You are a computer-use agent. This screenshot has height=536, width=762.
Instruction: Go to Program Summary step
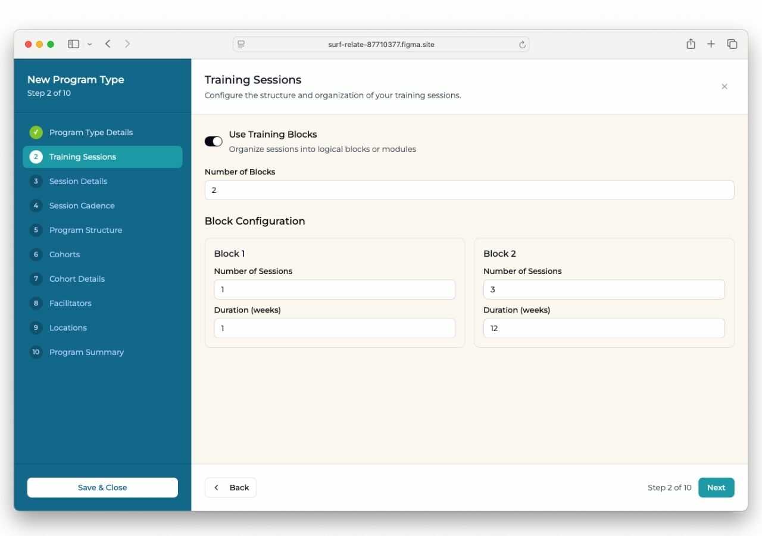pyautogui.click(x=102, y=352)
